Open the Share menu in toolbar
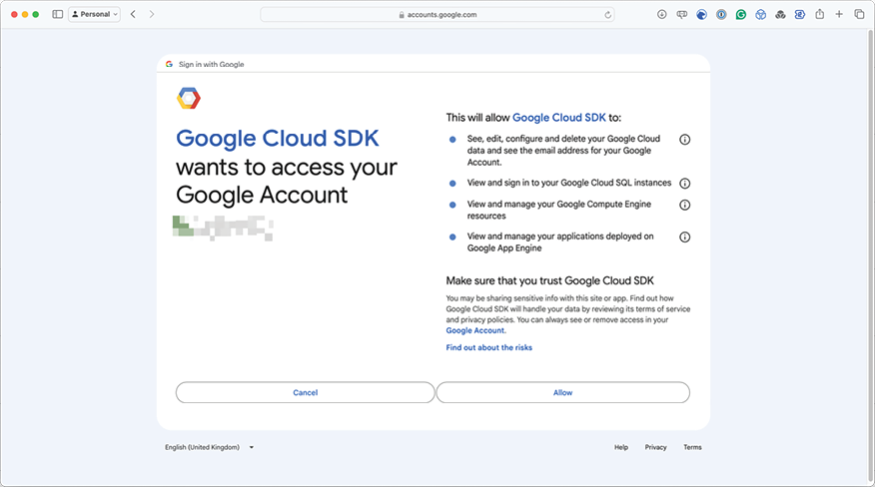875x487 pixels. (x=819, y=15)
